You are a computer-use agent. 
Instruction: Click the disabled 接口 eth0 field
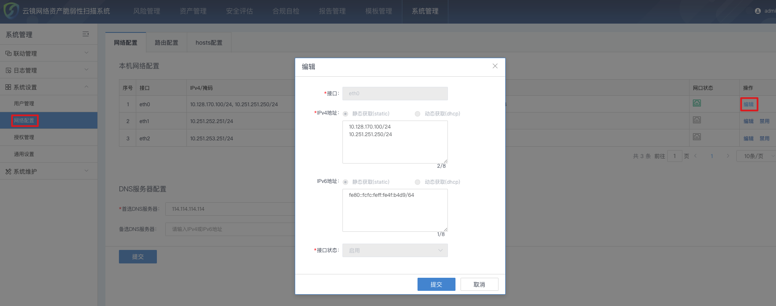(395, 94)
